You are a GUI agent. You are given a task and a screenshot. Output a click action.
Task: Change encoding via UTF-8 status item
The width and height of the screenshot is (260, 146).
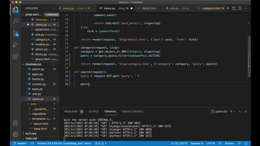point(210,143)
